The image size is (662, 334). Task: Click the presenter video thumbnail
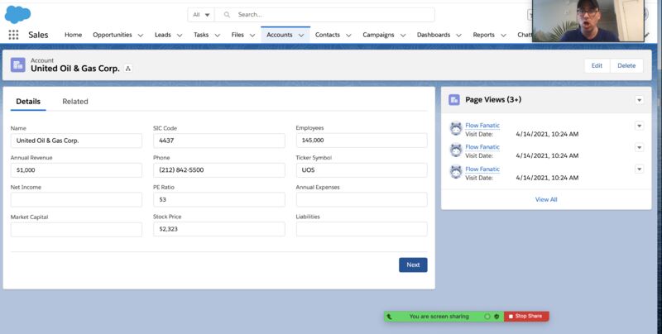click(588, 21)
